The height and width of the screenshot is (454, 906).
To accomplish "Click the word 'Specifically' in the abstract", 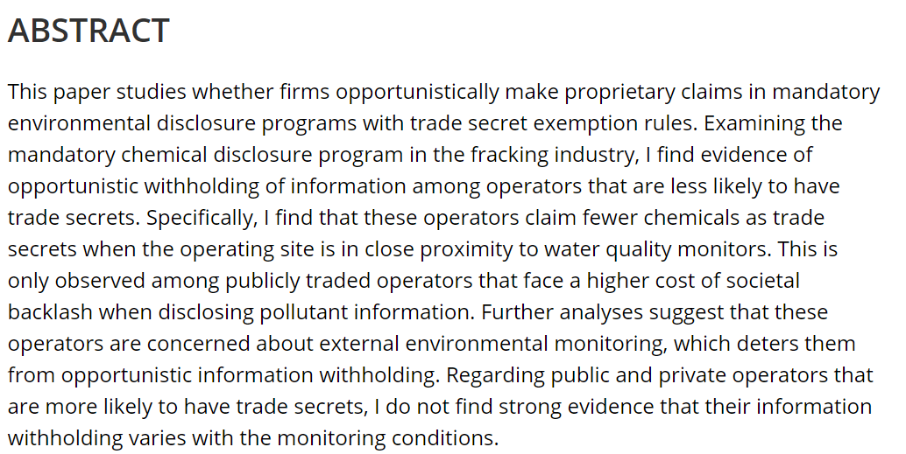I will pos(201,218).
